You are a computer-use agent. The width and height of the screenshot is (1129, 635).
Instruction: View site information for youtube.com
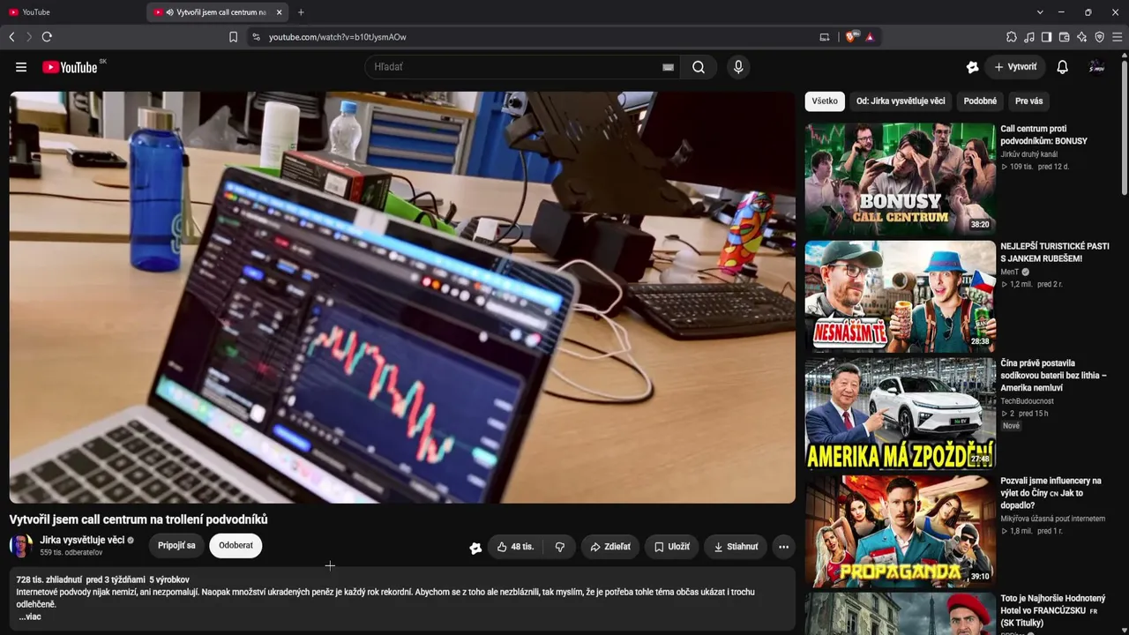pyautogui.click(x=256, y=37)
